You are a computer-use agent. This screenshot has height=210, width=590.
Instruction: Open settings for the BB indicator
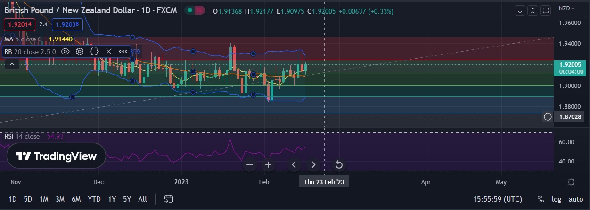(x=80, y=52)
